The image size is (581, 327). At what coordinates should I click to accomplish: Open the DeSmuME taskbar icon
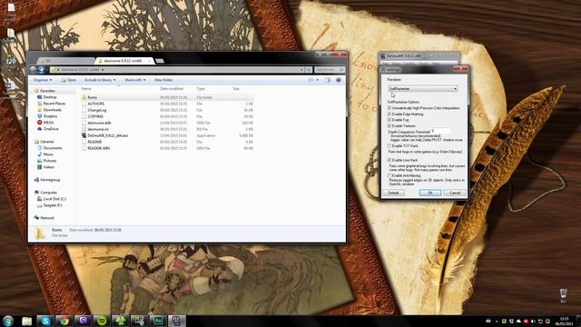177,321
